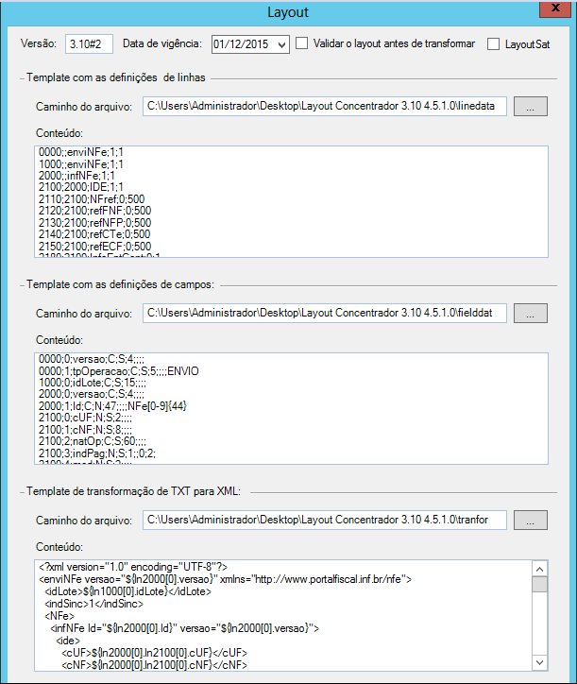This screenshot has width=577, height=684.
Task: Enable Validar o layout antes de transformar
Action: pos(302,43)
